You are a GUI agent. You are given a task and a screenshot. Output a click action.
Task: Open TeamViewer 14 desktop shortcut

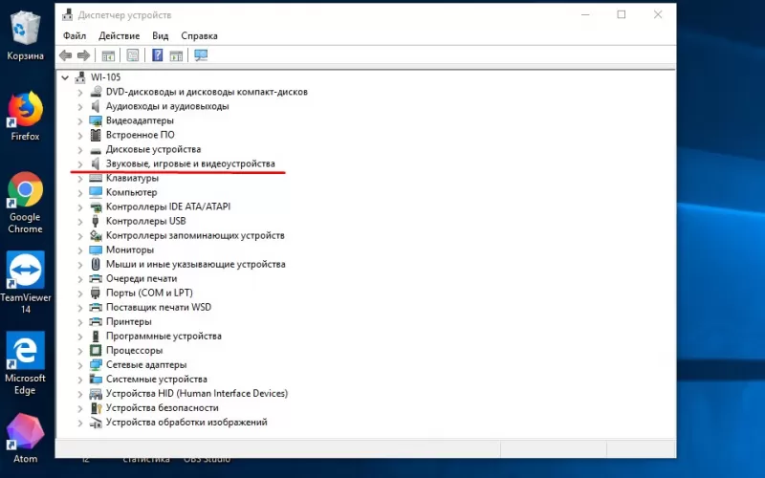point(26,283)
